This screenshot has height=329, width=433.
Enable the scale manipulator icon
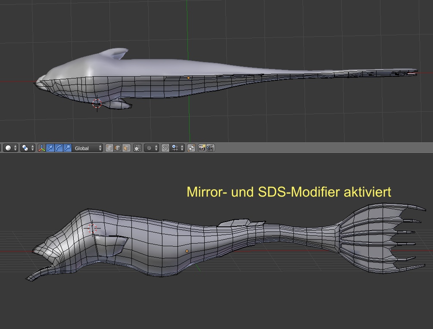67,148
